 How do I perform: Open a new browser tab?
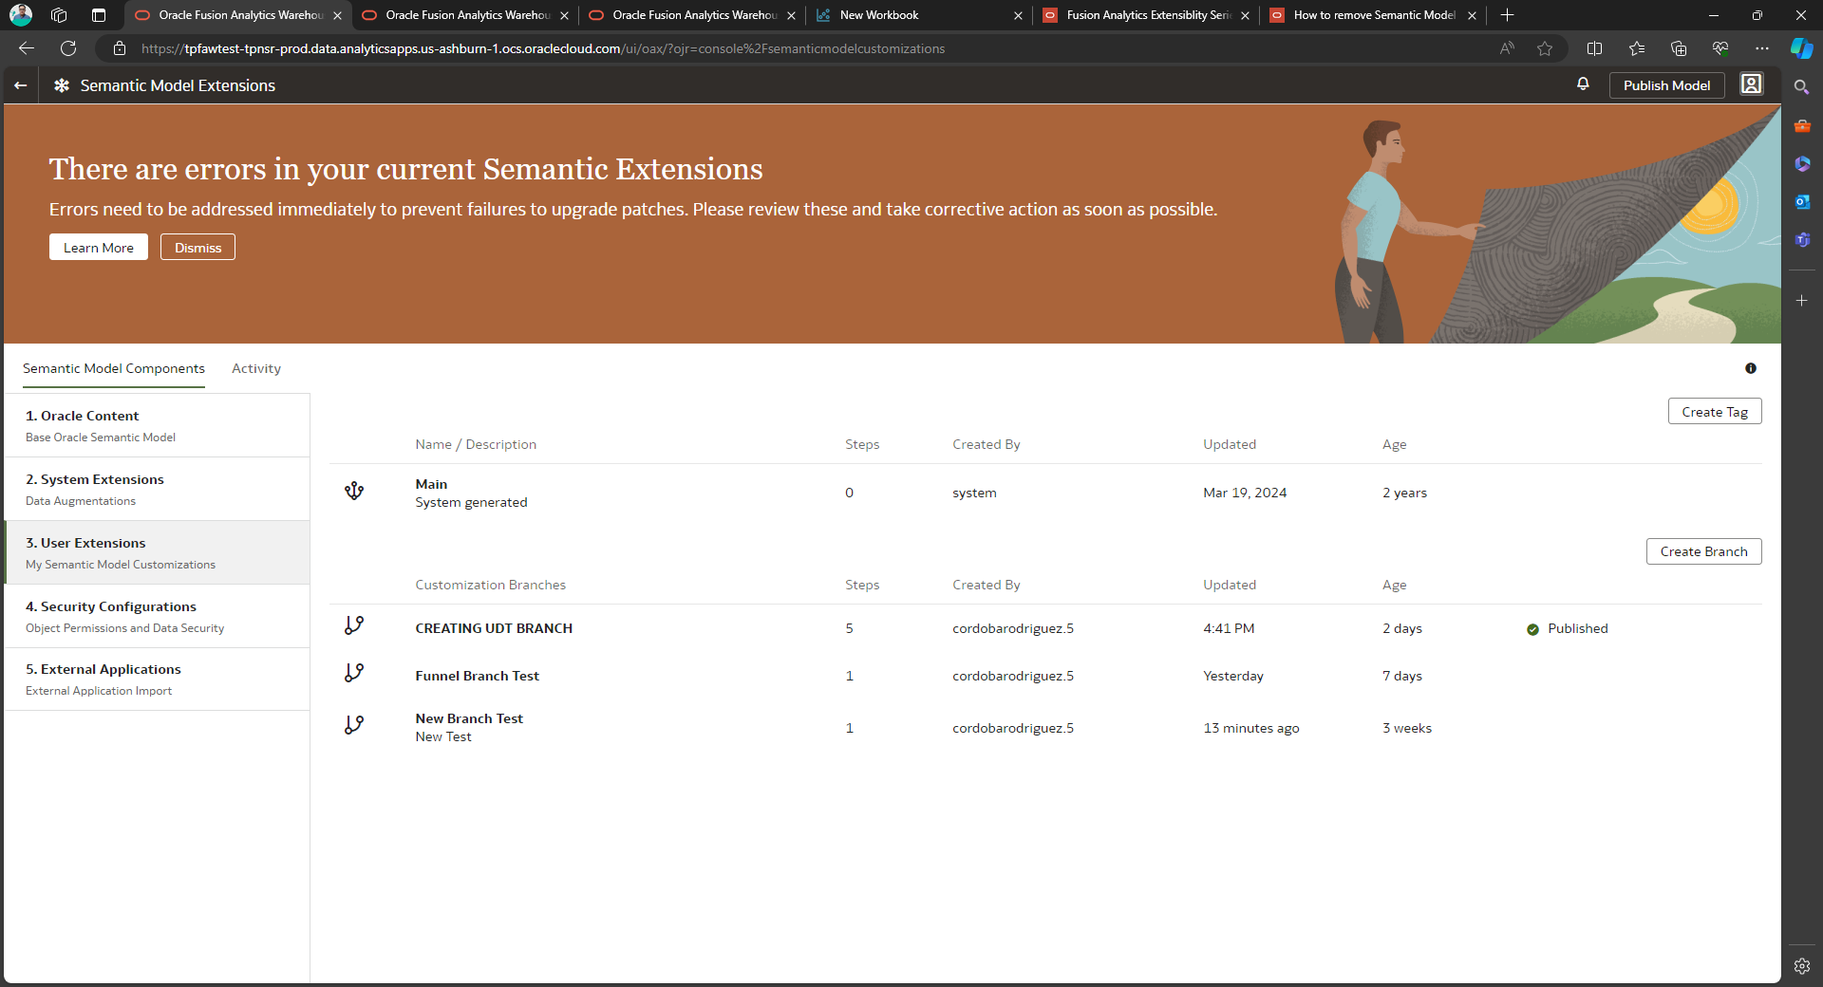coord(1507,15)
